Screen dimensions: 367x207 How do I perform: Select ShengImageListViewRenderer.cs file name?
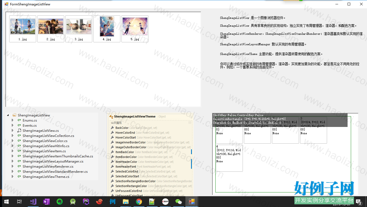[x=48, y=166]
